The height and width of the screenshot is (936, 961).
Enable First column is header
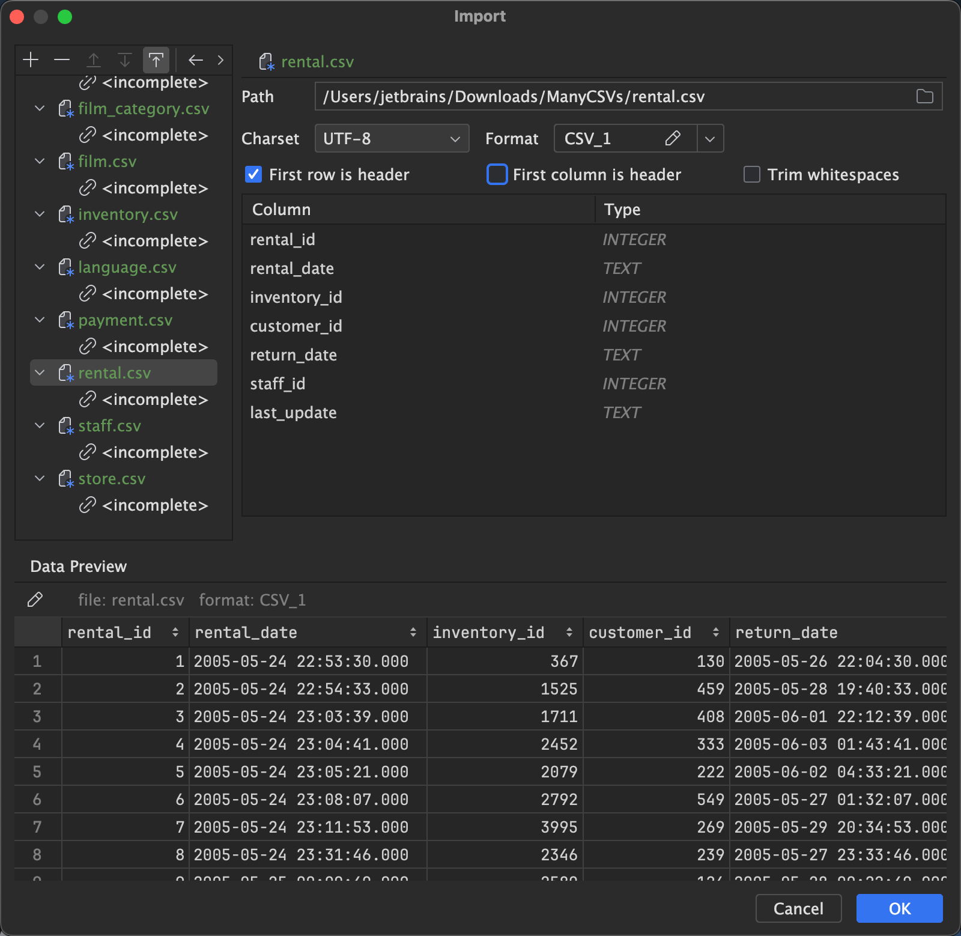(x=497, y=175)
